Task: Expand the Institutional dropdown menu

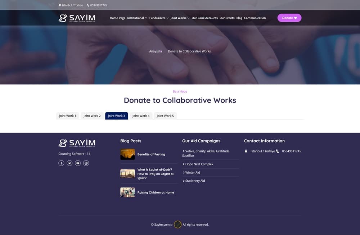Action: pyautogui.click(x=137, y=18)
